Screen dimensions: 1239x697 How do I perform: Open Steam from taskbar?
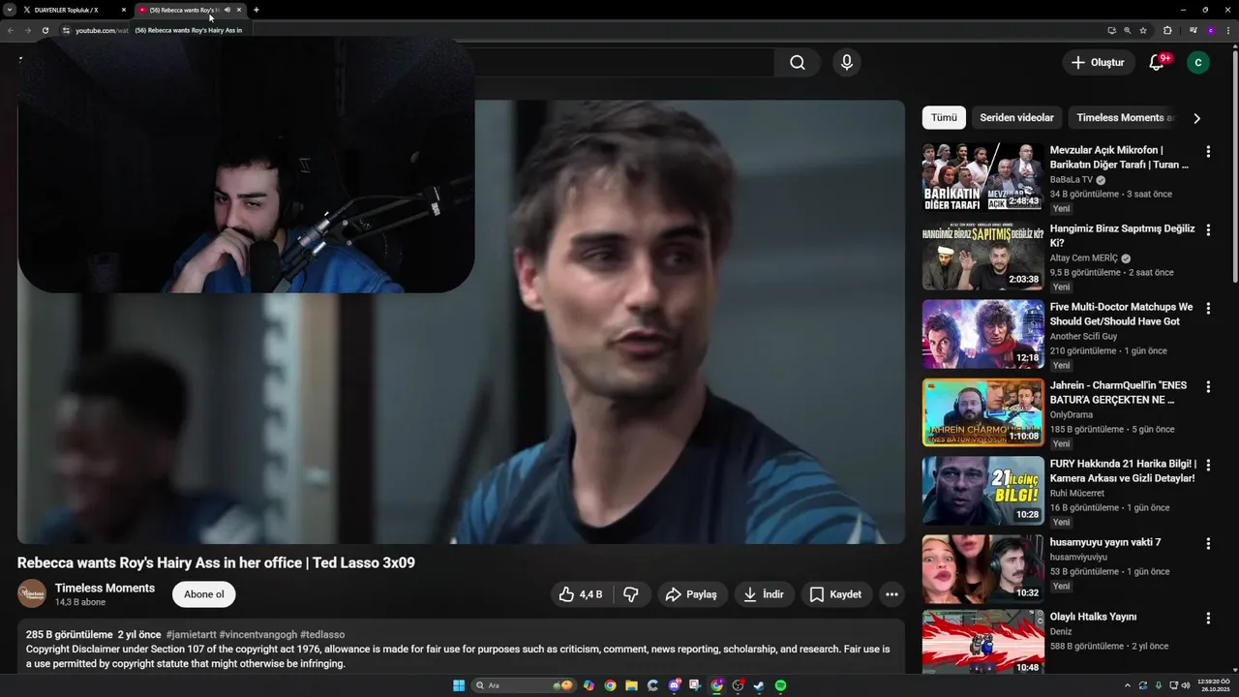point(758,685)
